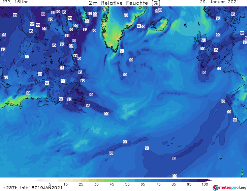Open the meteopool.org text link
247x191 pixels.
click(233, 188)
